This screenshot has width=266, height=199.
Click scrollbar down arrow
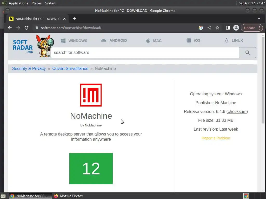click(263, 190)
